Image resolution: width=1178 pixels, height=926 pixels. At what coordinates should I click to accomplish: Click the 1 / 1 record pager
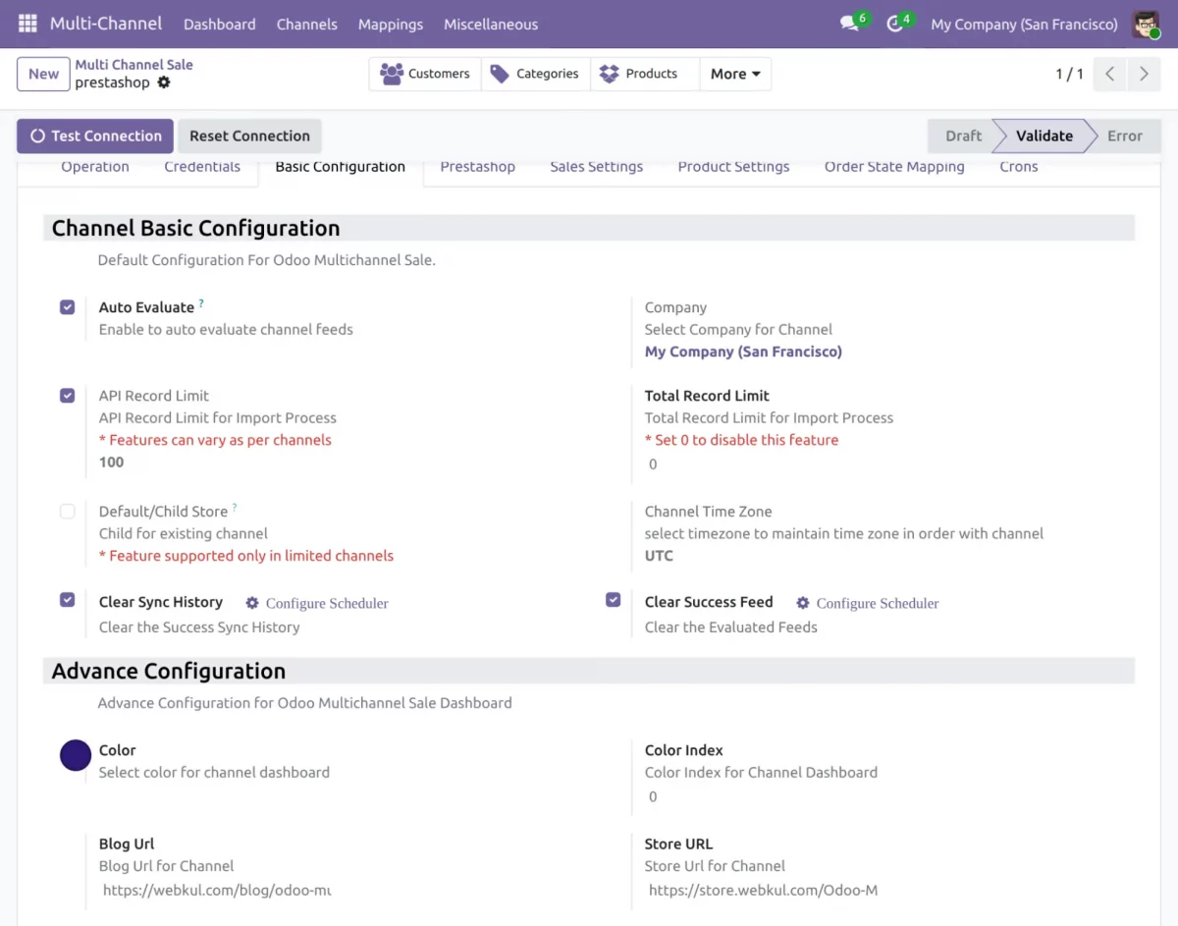click(1069, 74)
